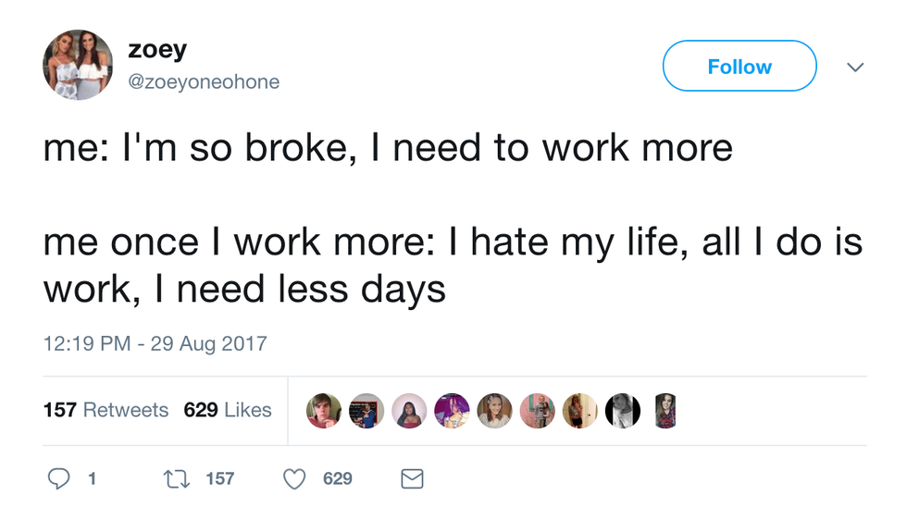Expand the tweet options chevron menu
This screenshot has width=907, height=520.
point(856,68)
